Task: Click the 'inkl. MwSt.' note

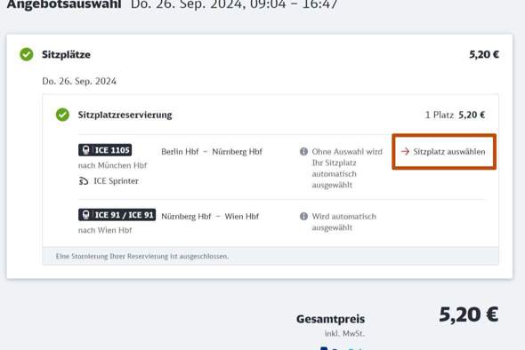Action: click(344, 334)
